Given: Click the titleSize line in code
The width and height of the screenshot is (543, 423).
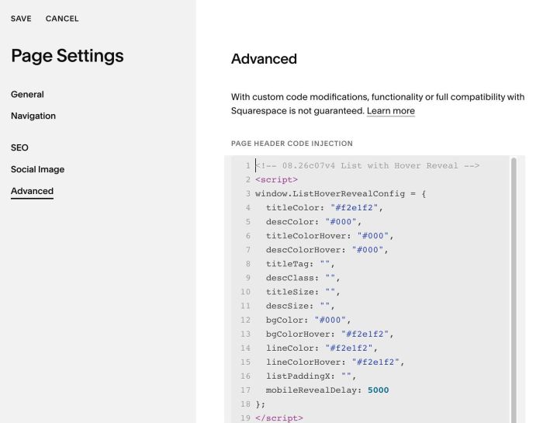Looking at the screenshot, I should (x=303, y=292).
